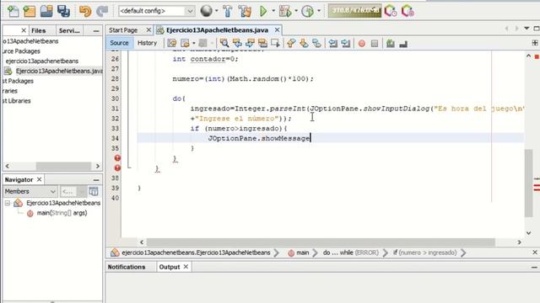Open the Members dropdown in Navigator

[30, 191]
